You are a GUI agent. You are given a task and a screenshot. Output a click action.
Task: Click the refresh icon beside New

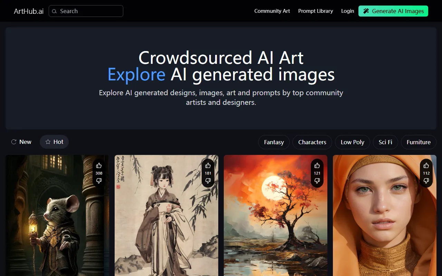pos(14,141)
